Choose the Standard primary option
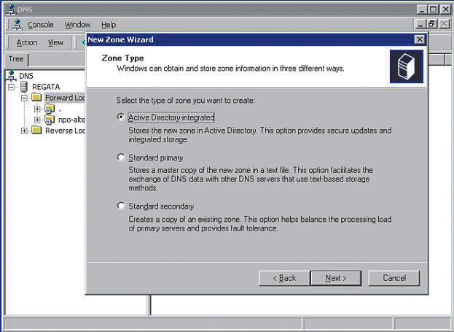This screenshot has width=454, height=332. pos(121,157)
